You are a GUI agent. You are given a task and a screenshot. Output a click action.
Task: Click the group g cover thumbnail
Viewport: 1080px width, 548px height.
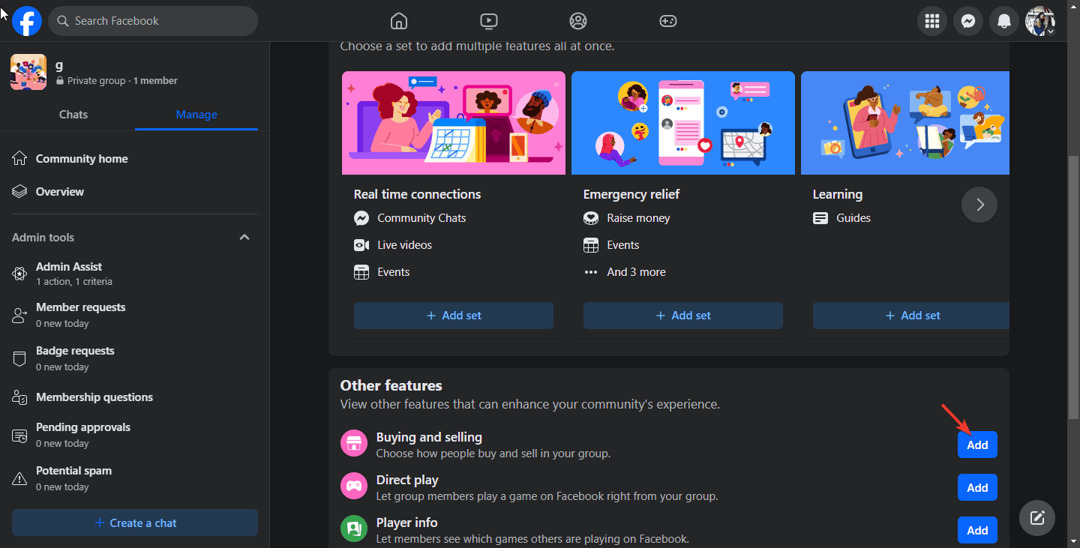28,72
